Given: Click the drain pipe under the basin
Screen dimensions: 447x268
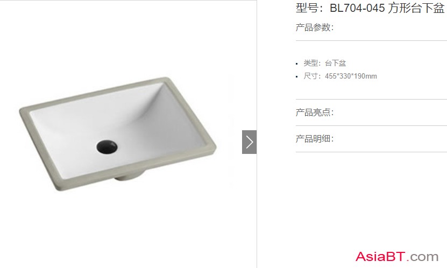Looking at the screenshot, I should [x=130, y=175].
